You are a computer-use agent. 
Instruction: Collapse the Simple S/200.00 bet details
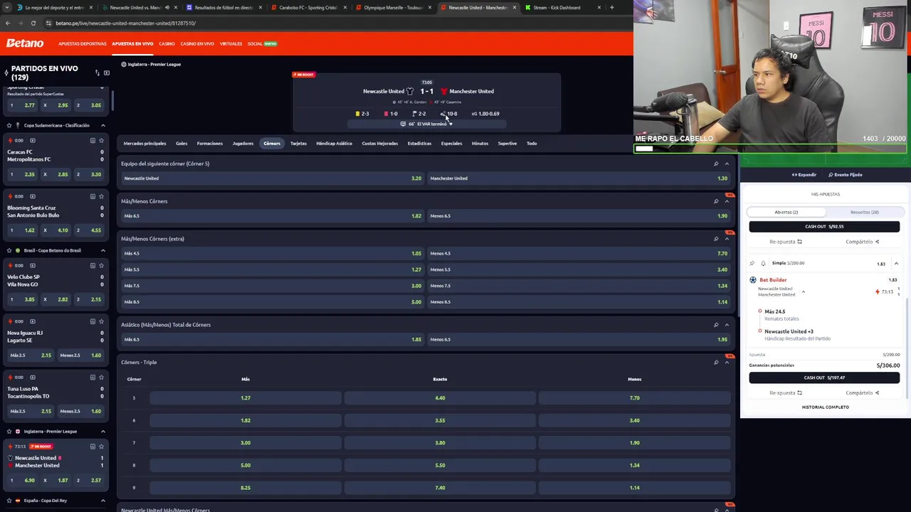point(896,264)
